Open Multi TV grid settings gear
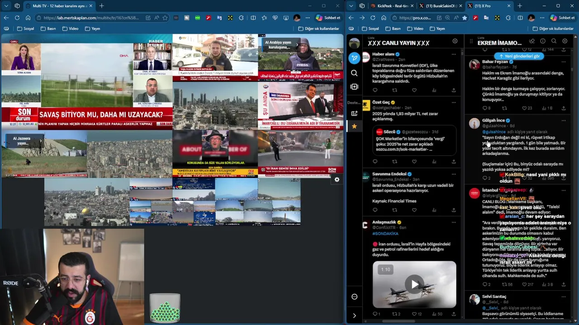Screen dimensions: 579x325 point(337,180)
